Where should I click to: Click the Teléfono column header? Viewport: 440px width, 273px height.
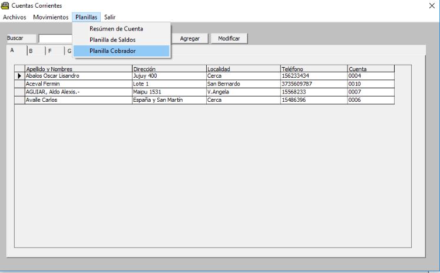click(313, 69)
